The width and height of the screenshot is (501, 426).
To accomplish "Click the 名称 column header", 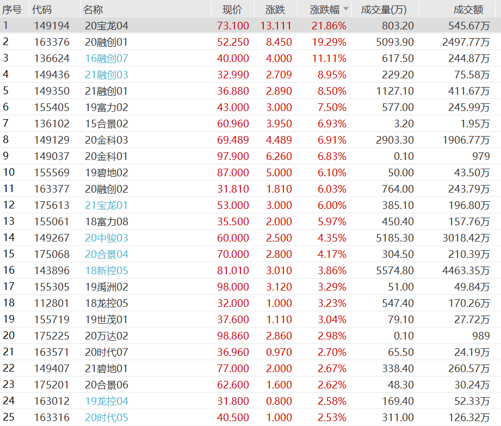I will [93, 10].
